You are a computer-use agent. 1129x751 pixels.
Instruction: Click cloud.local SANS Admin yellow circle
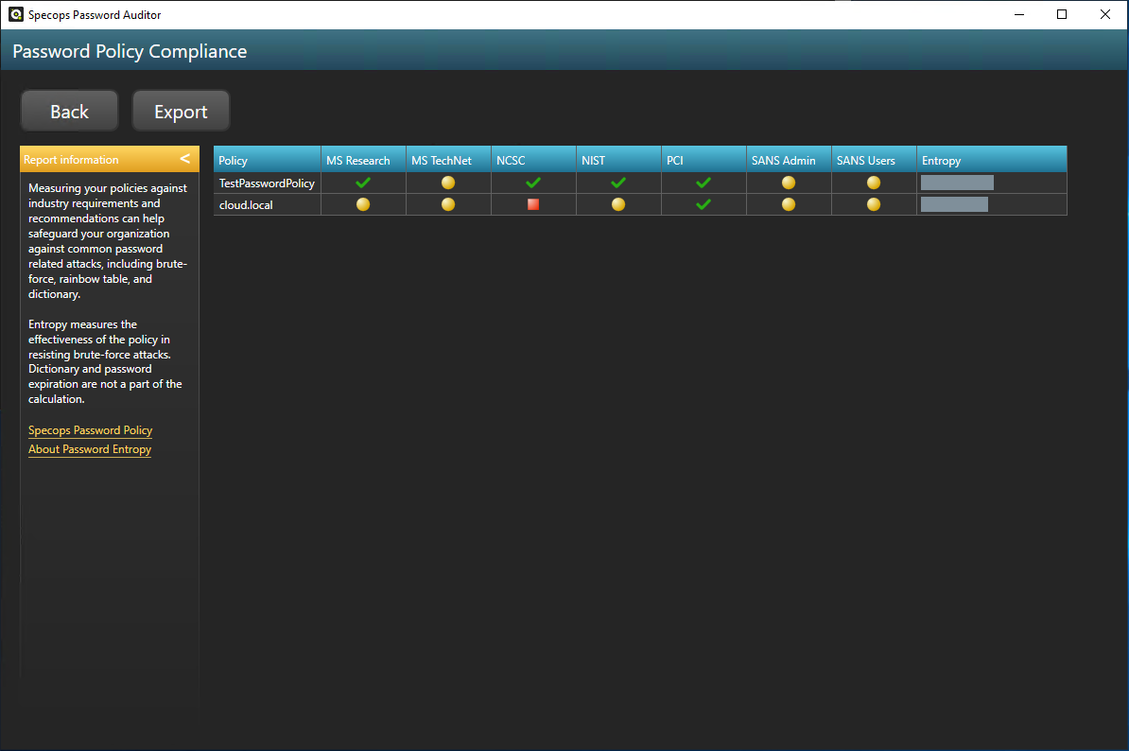click(789, 204)
